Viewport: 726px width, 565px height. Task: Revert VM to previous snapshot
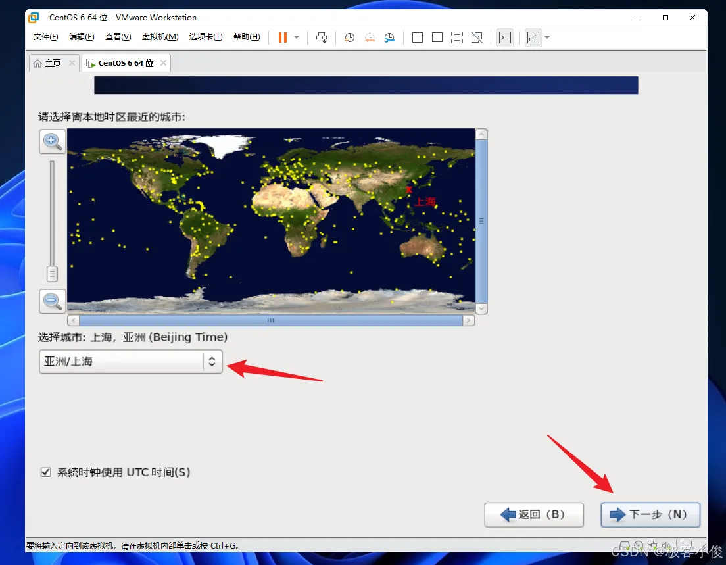(x=370, y=37)
